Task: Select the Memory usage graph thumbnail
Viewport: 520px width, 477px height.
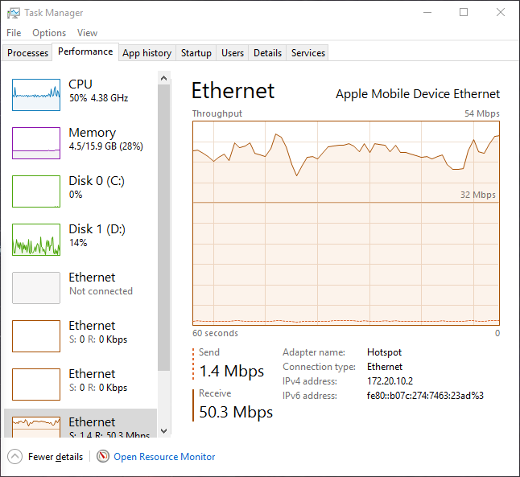Action: (x=36, y=143)
